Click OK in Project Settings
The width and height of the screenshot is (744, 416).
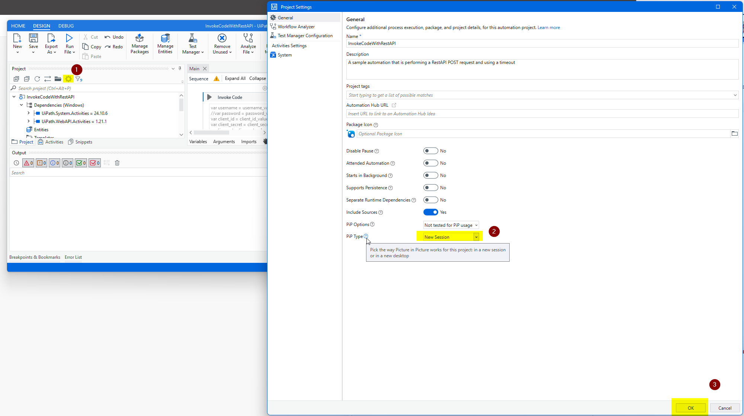[690, 408]
